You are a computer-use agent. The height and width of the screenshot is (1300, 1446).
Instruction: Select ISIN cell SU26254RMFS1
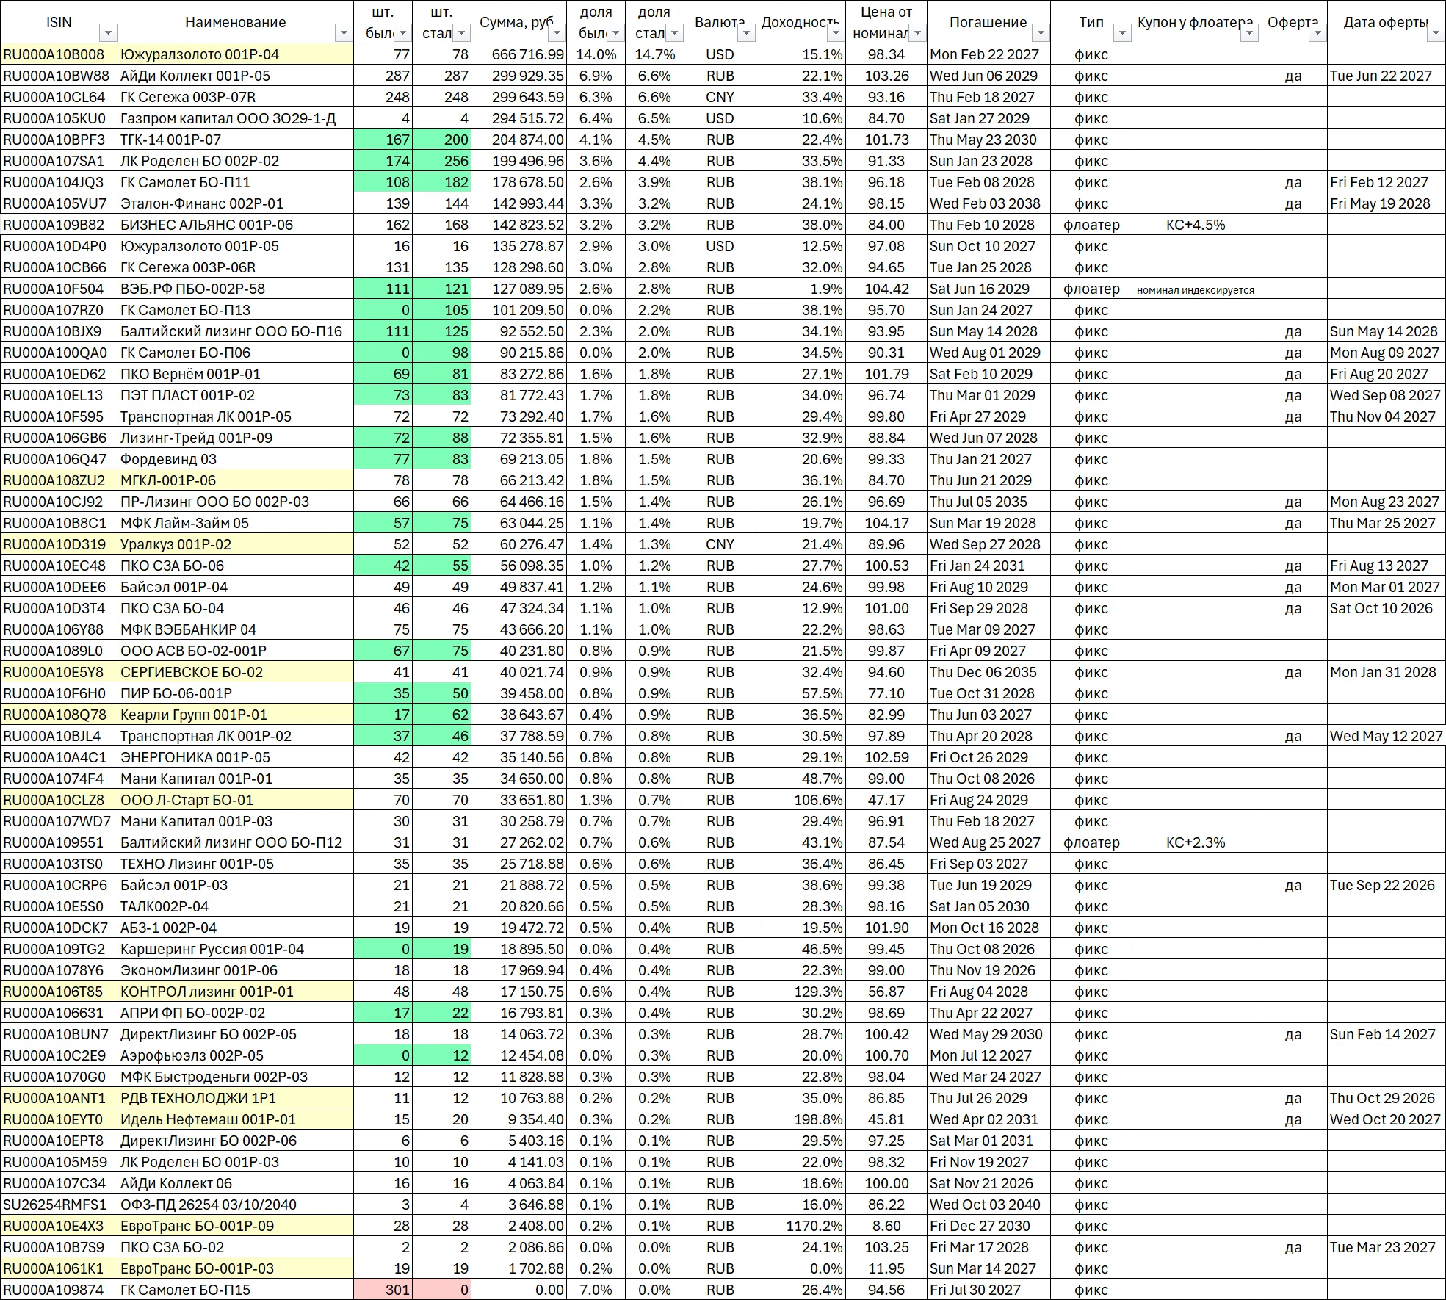(x=59, y=1205)
